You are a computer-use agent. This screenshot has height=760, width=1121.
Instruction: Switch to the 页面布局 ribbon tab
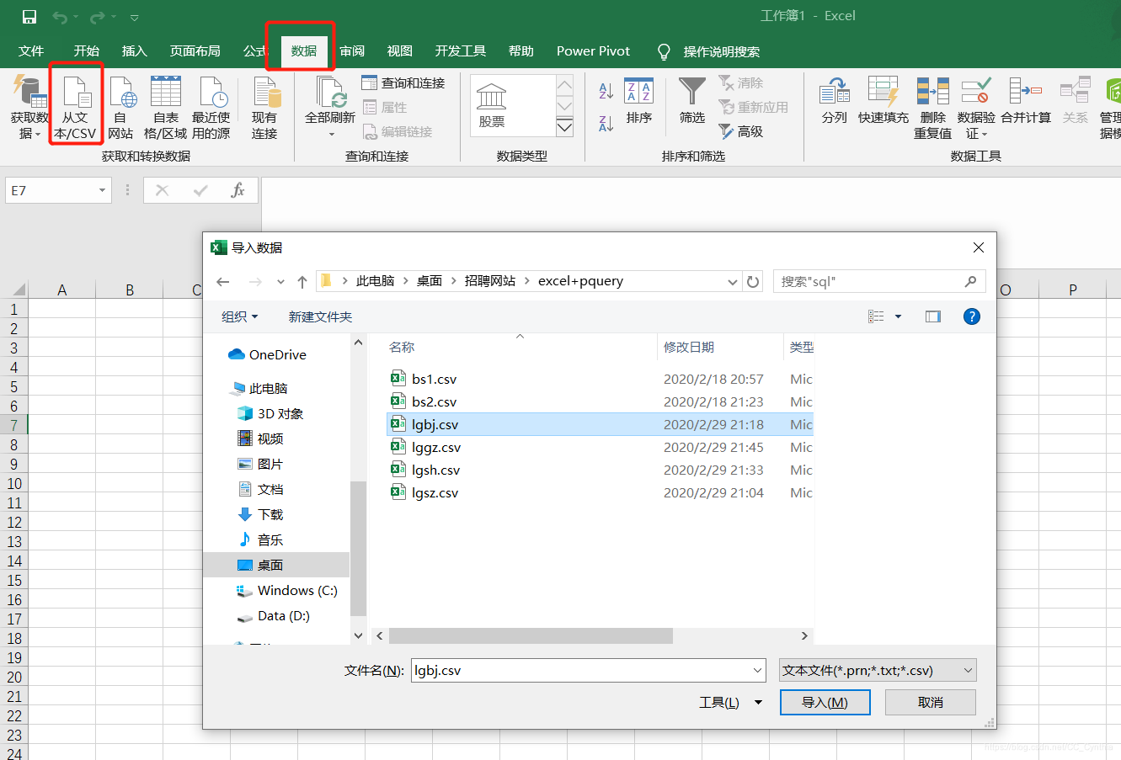tap(195, 51)
